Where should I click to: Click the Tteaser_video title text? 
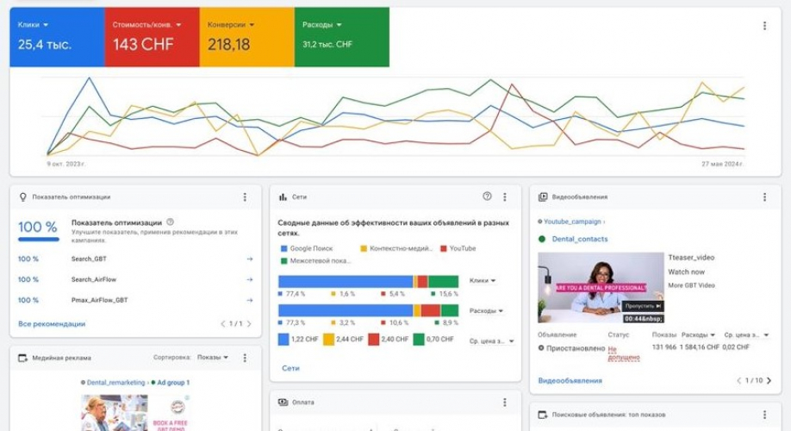[691, 258]
